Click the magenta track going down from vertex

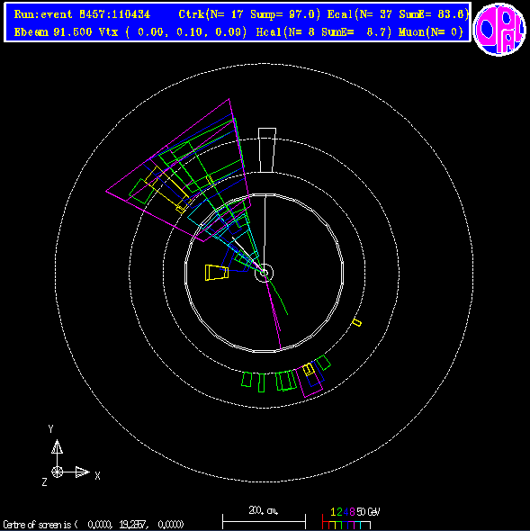tap(274, 312)
